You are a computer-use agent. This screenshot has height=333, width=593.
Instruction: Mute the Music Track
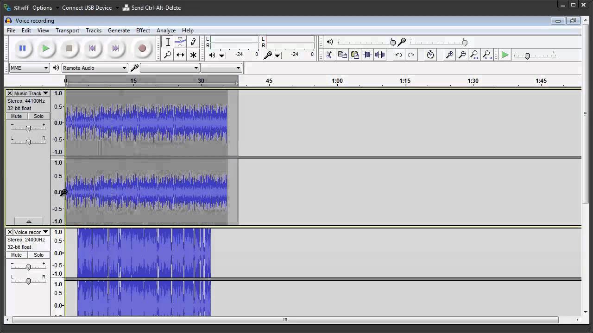click(x=16, y=116)
